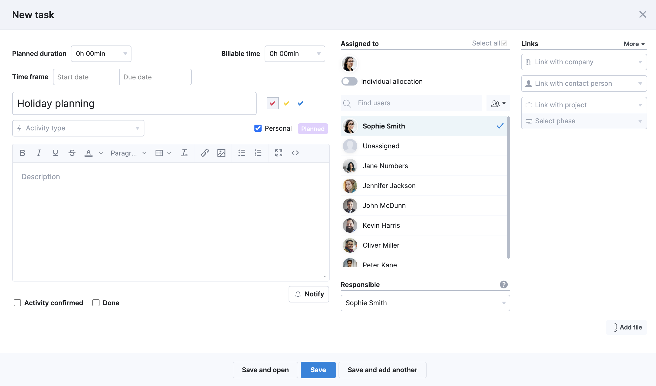Viewport: 656px width, 386px height.
Task: Click the user list scrollbar
Action: [509, 187]
